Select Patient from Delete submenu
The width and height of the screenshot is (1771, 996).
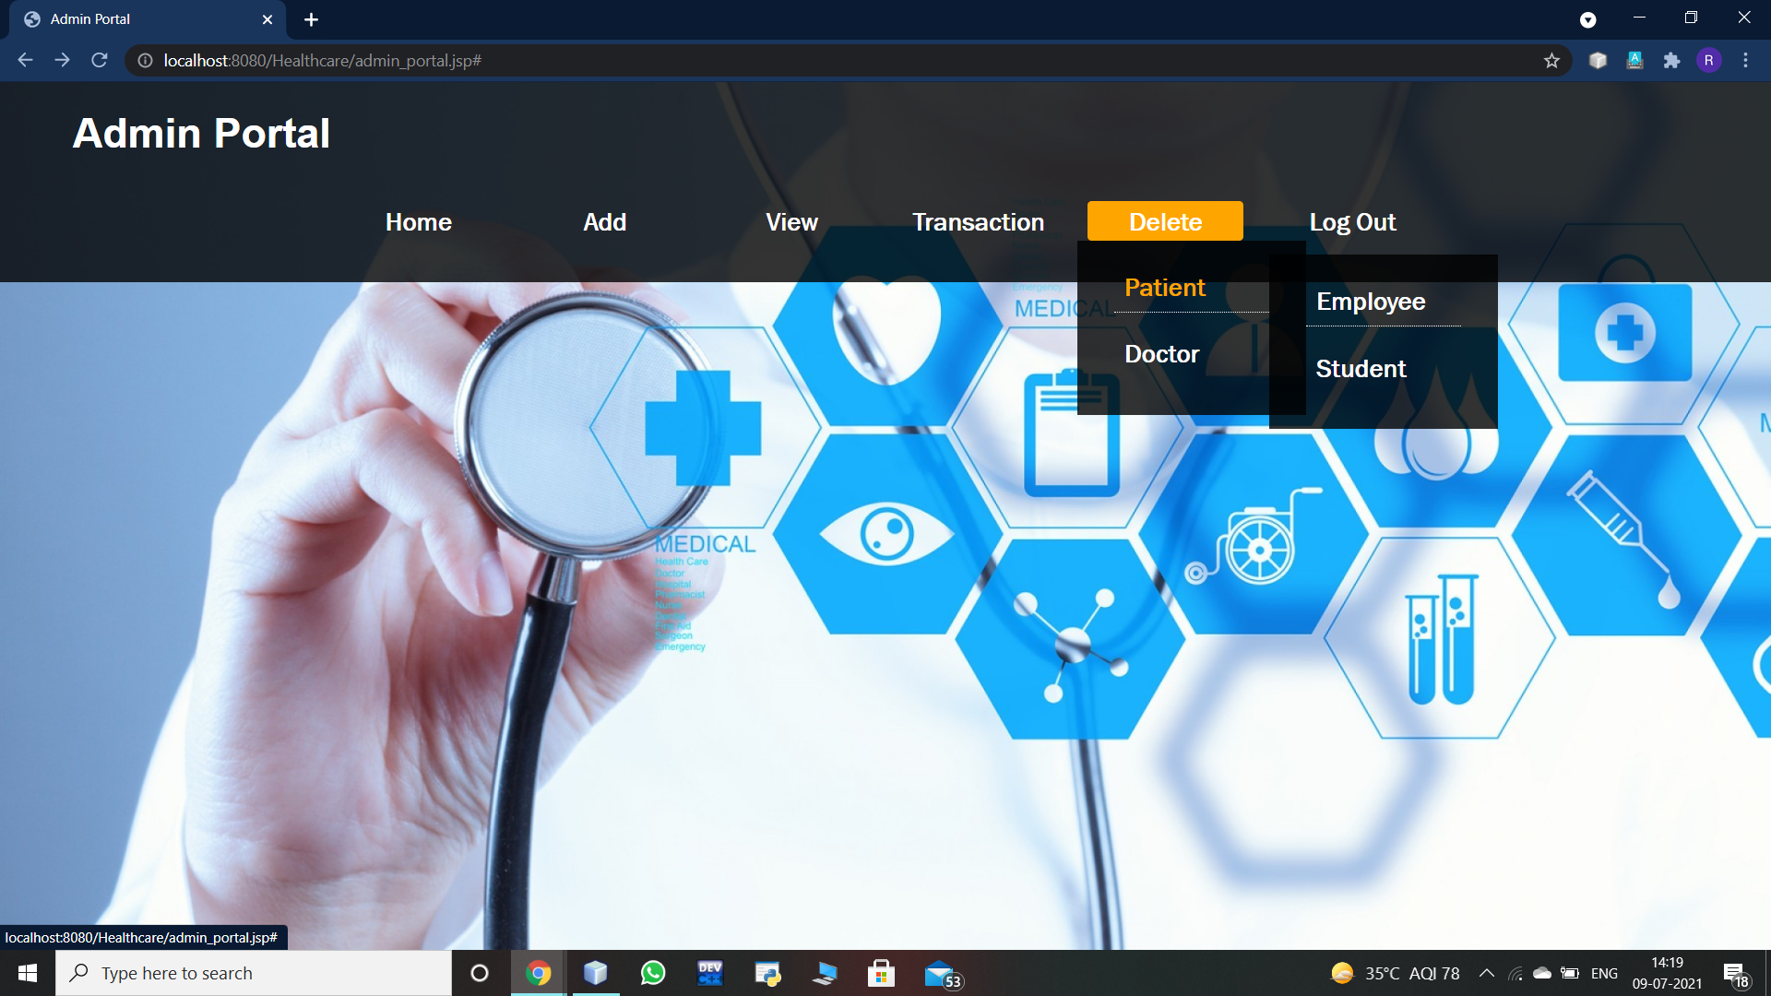[1165, 287]
